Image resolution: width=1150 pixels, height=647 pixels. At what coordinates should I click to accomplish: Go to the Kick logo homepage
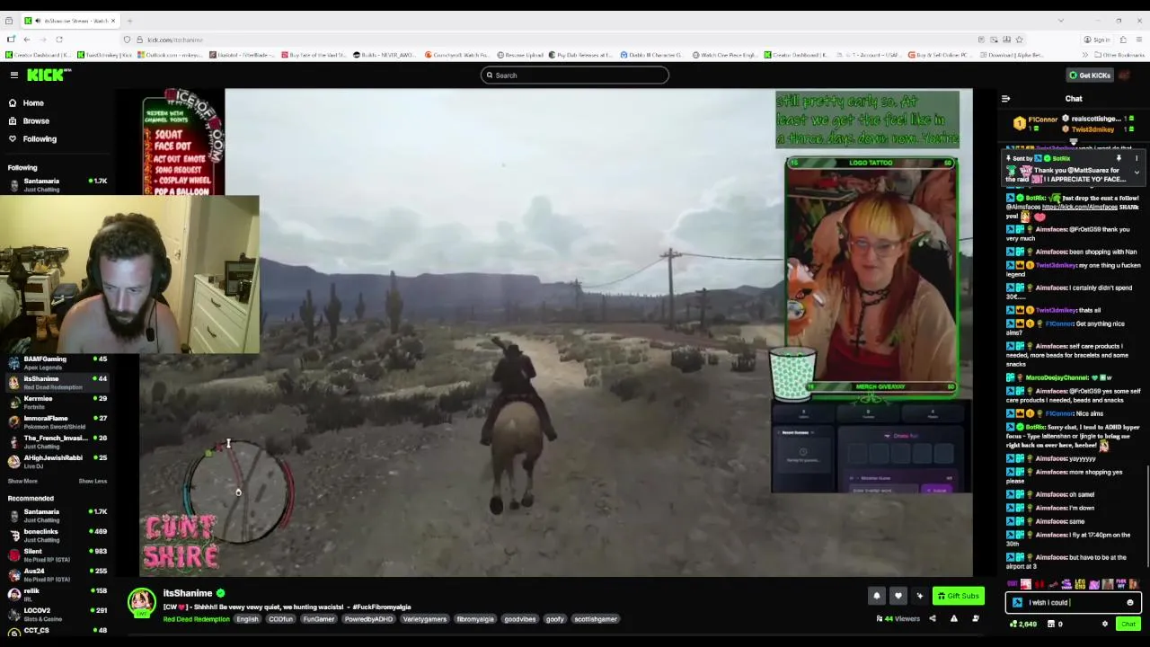tap(44, 75)
